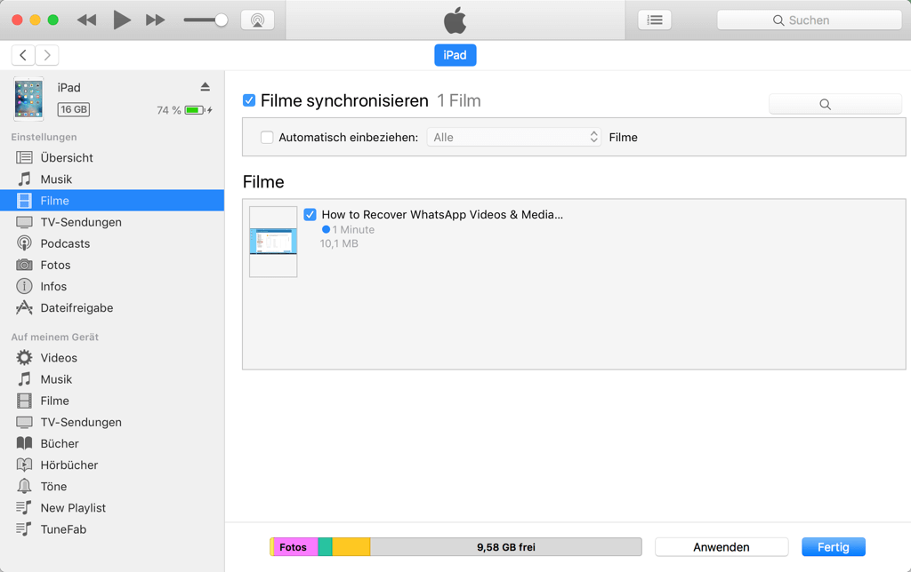Click the New Playlist icon

click(24, 508)
